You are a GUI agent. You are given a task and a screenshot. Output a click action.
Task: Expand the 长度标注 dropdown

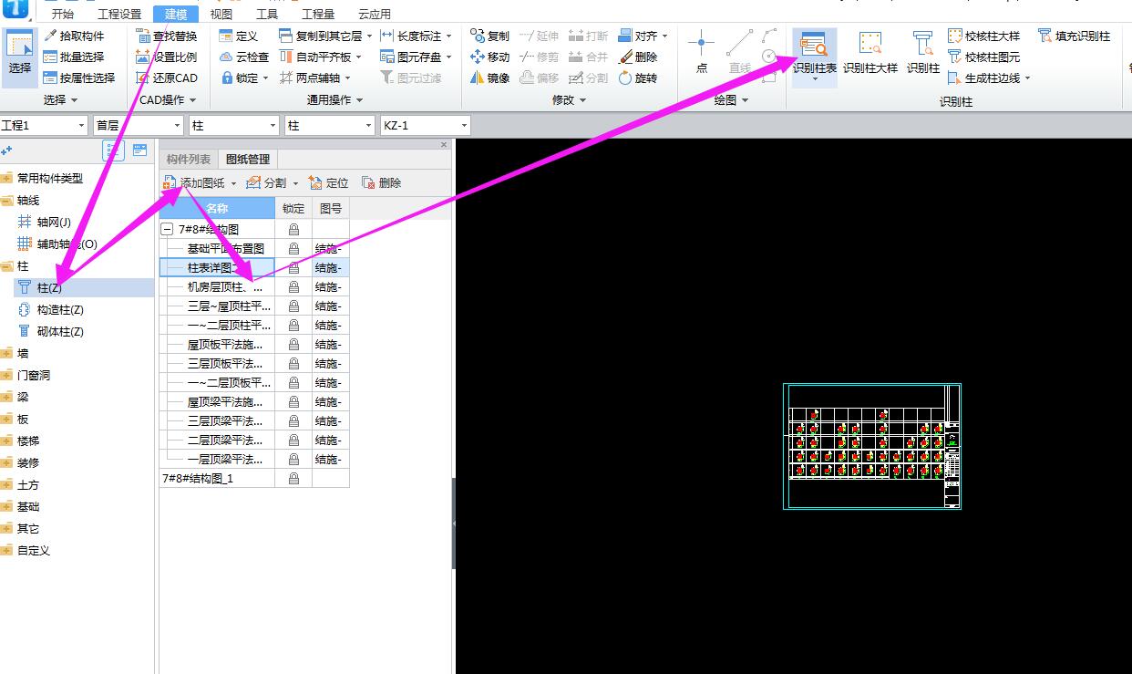(449, 36)
